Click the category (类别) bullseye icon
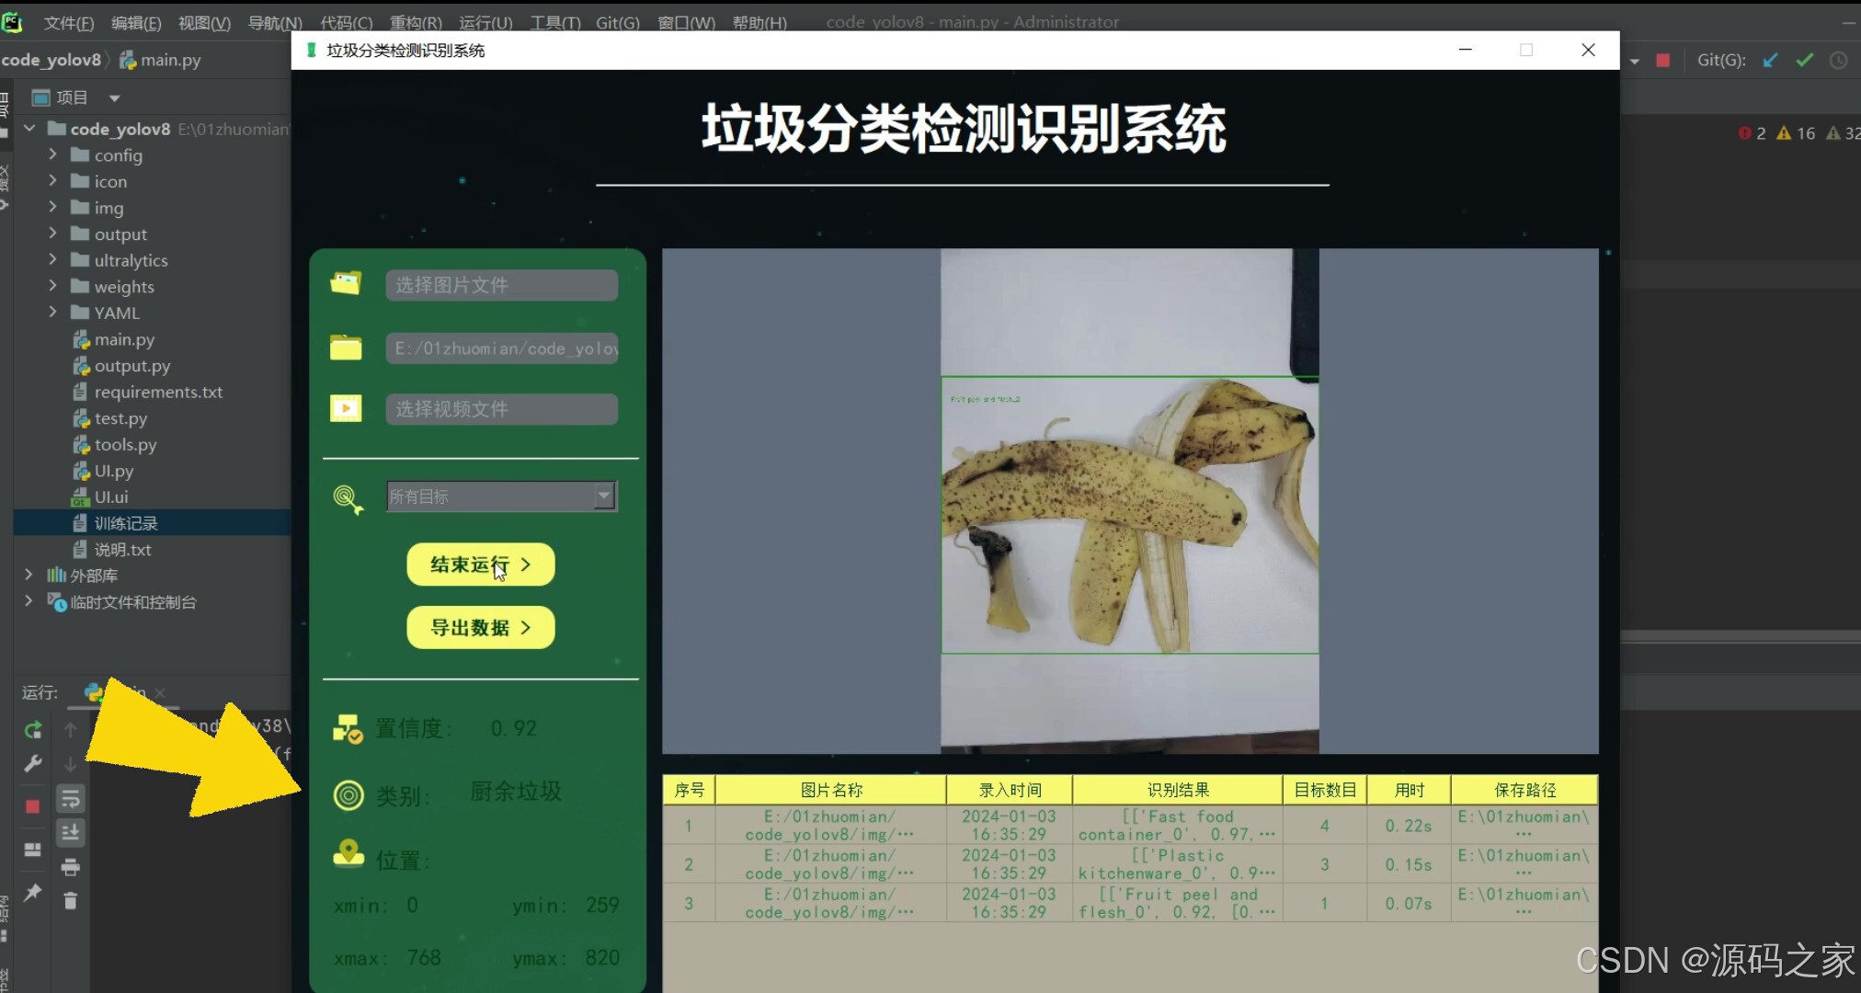The height and width of the screenshot is (993, 1861). [x=348, y=795]
